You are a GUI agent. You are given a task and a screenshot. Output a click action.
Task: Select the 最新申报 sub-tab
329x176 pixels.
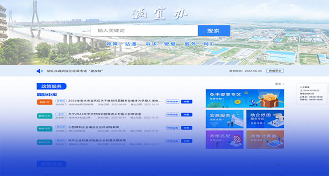[x=47, y=95]
